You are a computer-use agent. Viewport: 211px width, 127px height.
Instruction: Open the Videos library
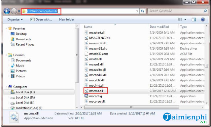coord(20,76)
